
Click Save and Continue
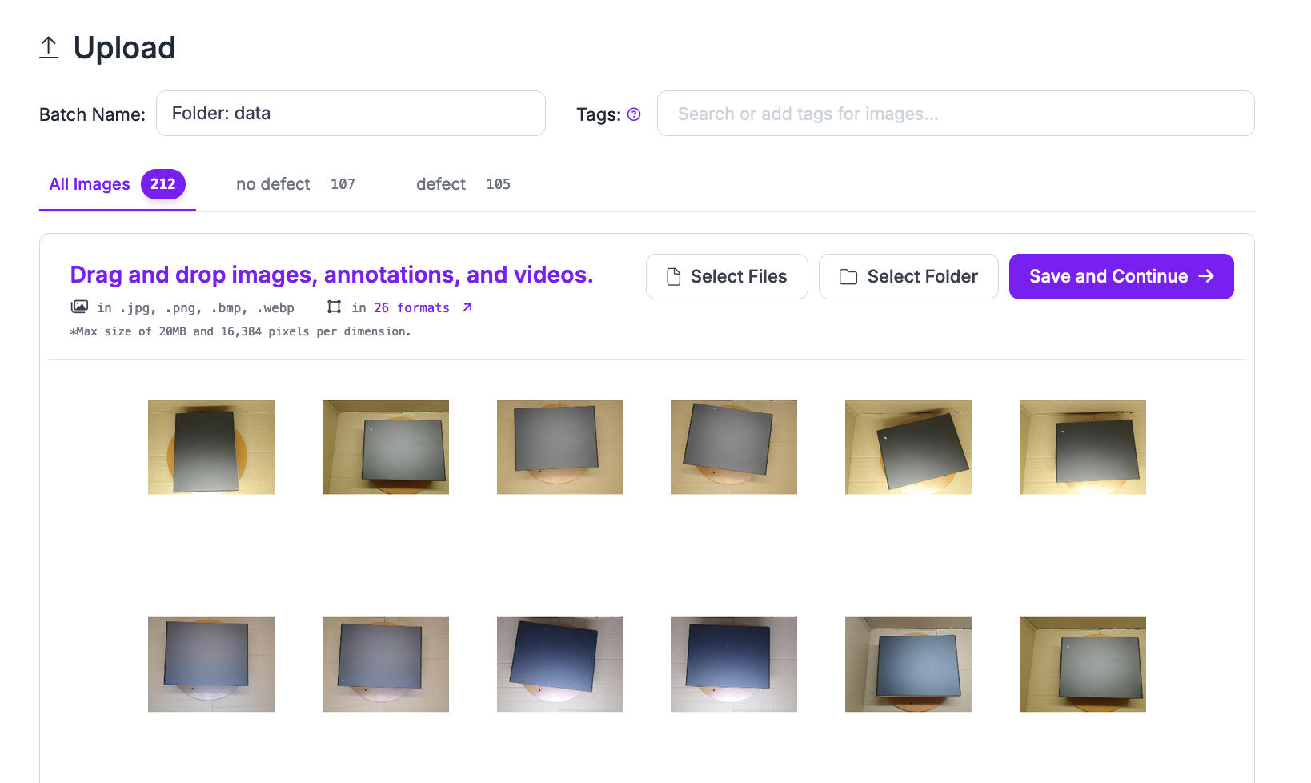tap(1121, 277)
